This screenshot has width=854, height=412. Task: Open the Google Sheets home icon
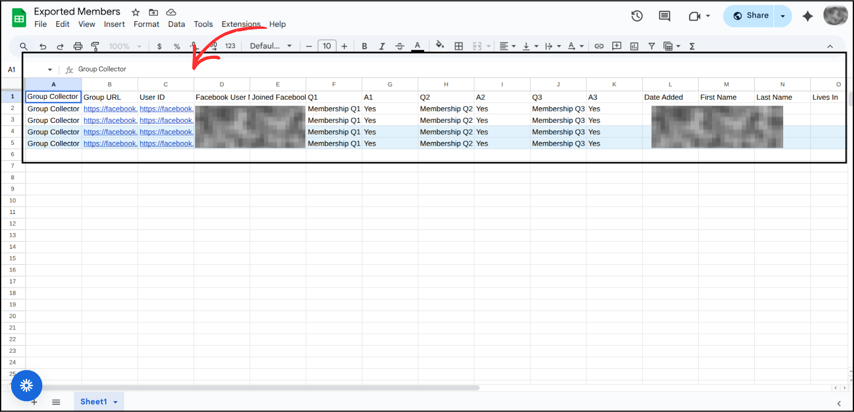pyautogui.click(x=19, y=18)
